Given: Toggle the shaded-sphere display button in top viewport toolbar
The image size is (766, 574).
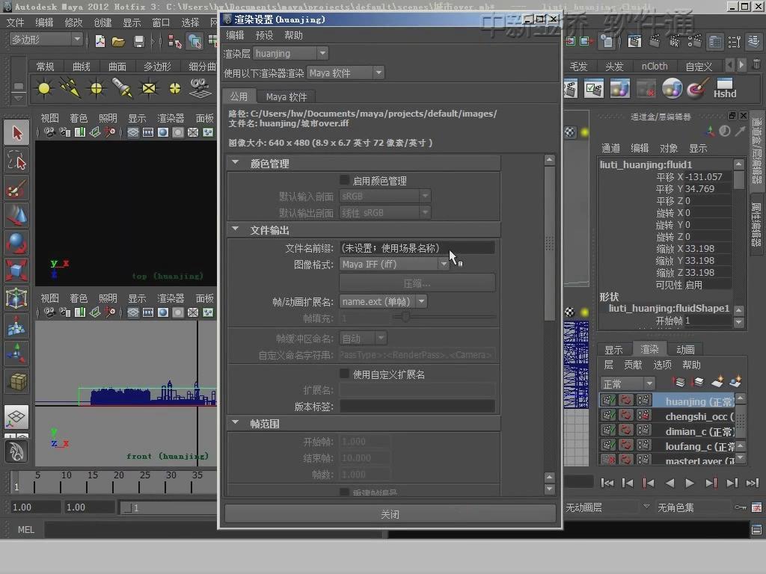Looking at the screenshot, I should point(163,132).
